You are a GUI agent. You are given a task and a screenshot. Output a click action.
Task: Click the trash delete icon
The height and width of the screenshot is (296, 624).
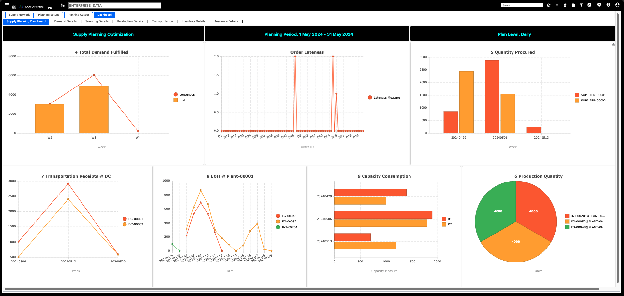(x=565, y=5)
